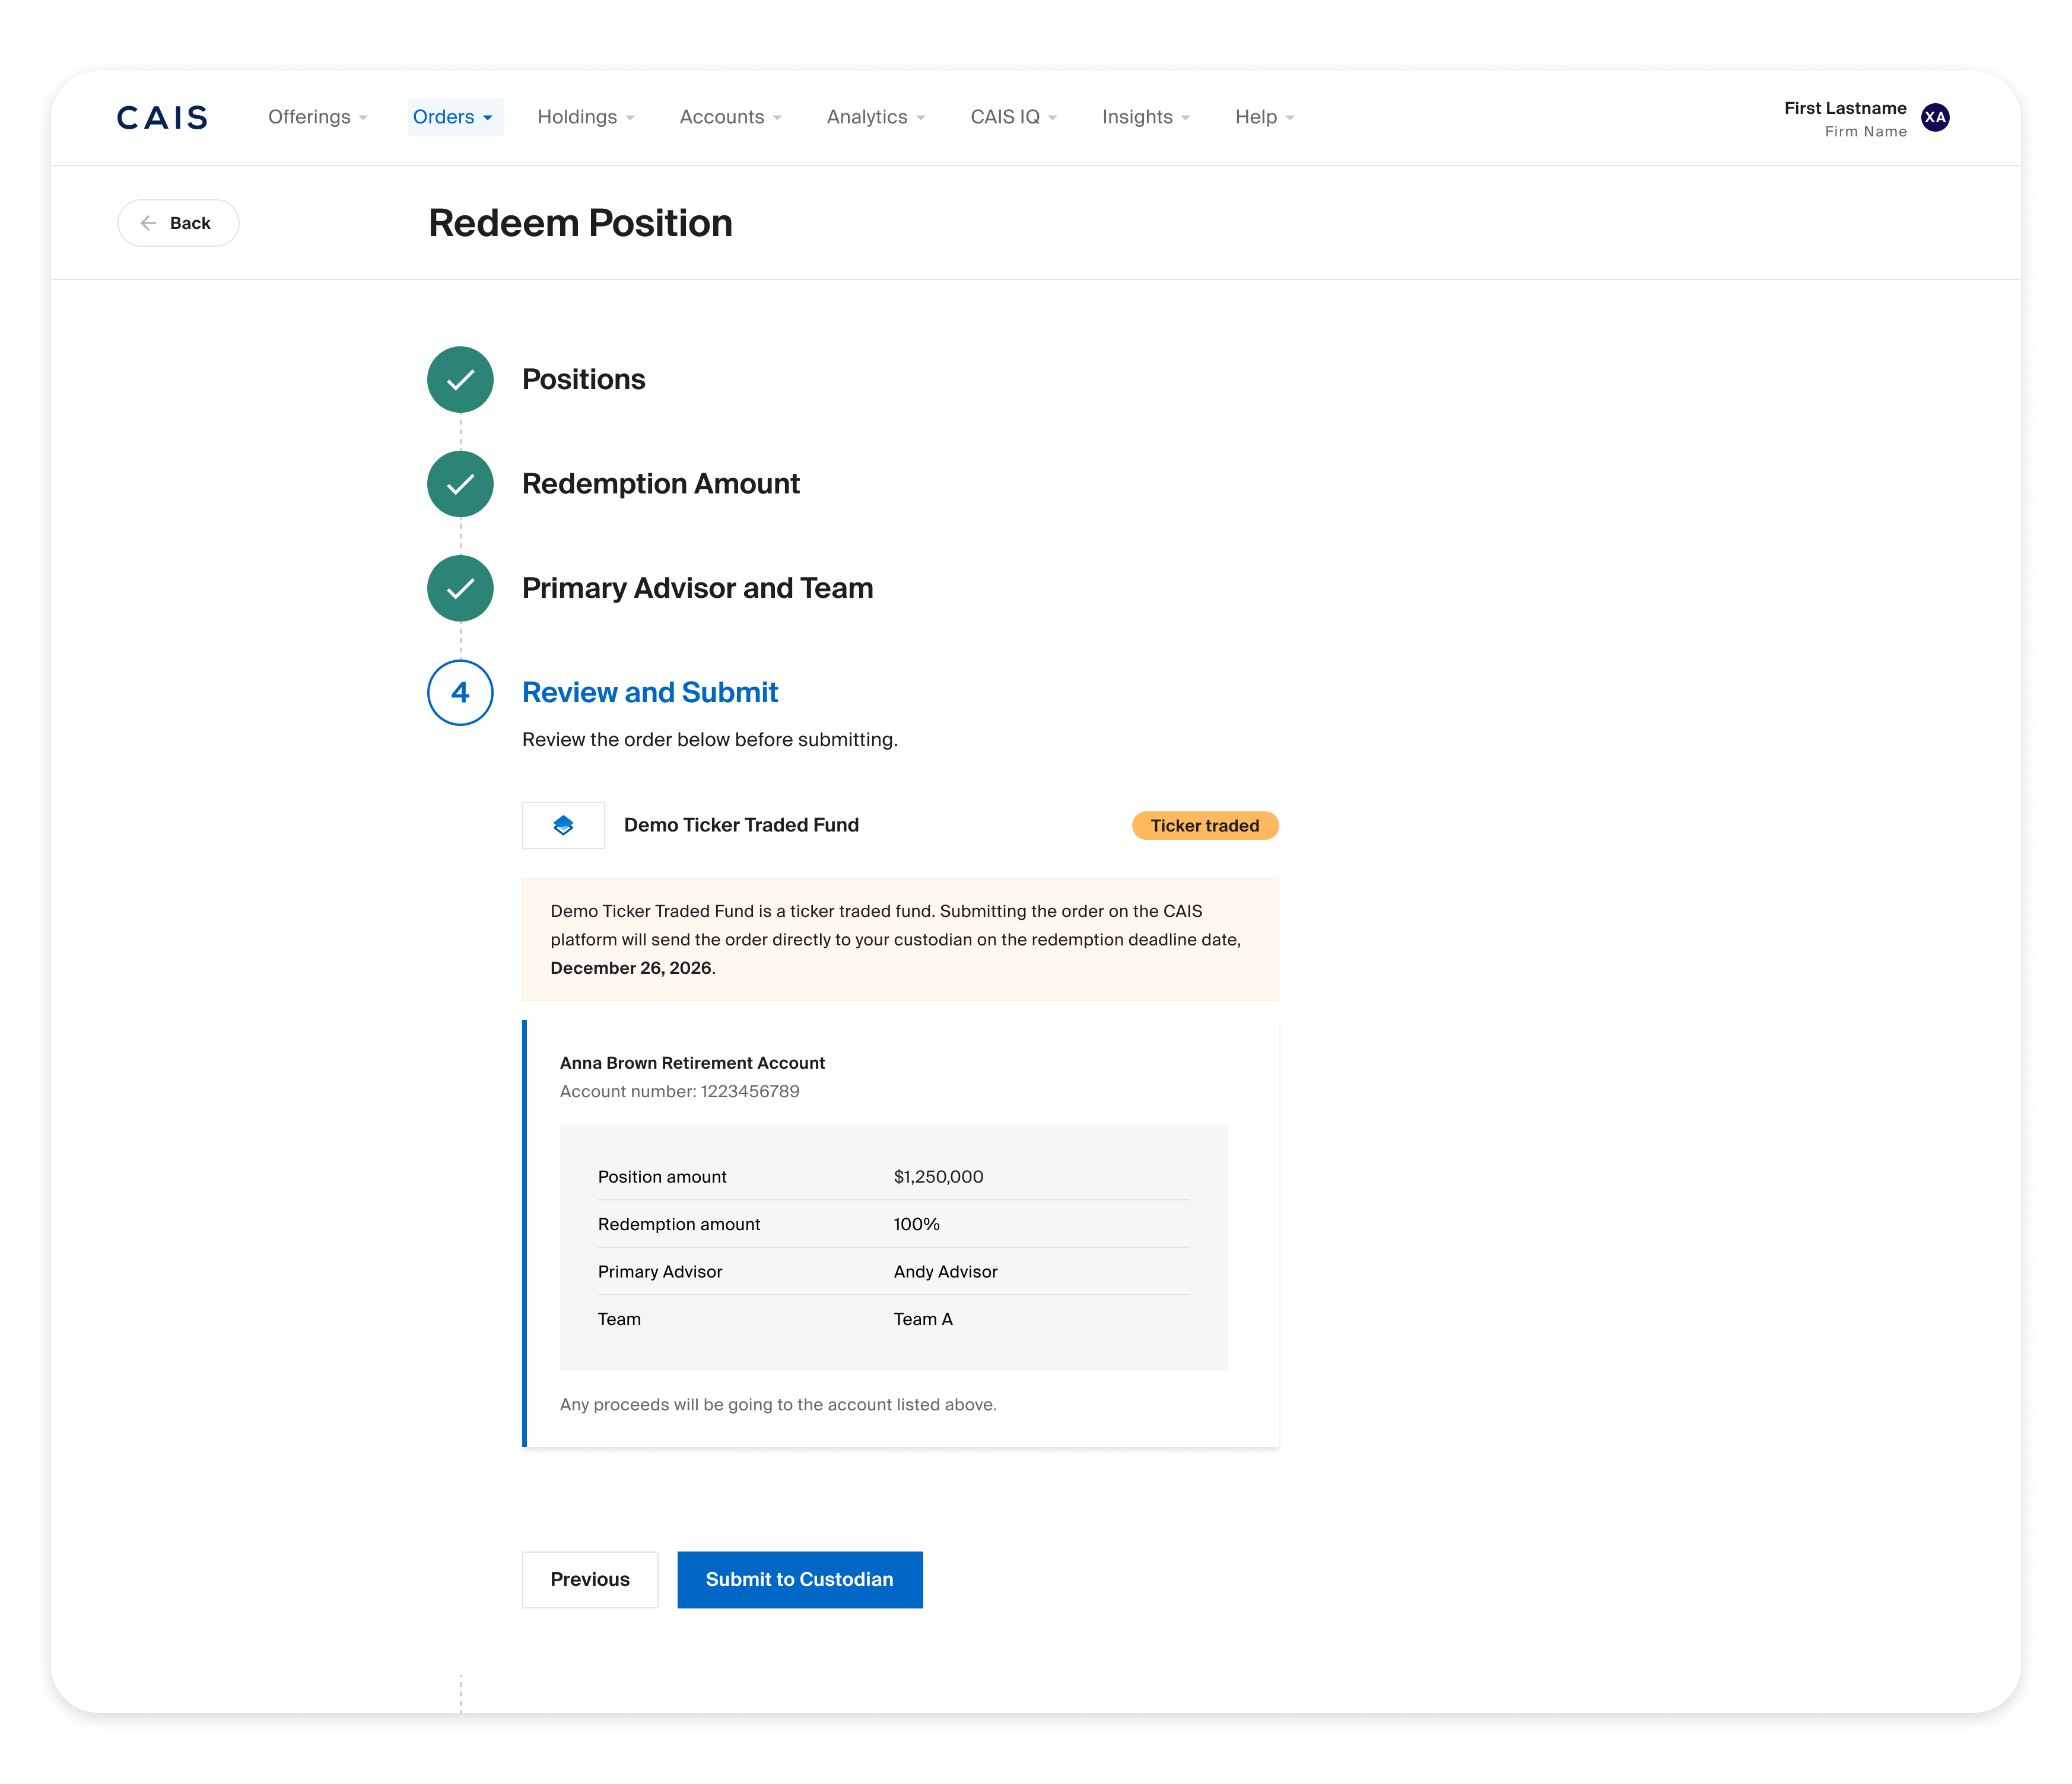The image size is (2072, 1784).
Task: Click the Previous button
Action: (590, 1579)
